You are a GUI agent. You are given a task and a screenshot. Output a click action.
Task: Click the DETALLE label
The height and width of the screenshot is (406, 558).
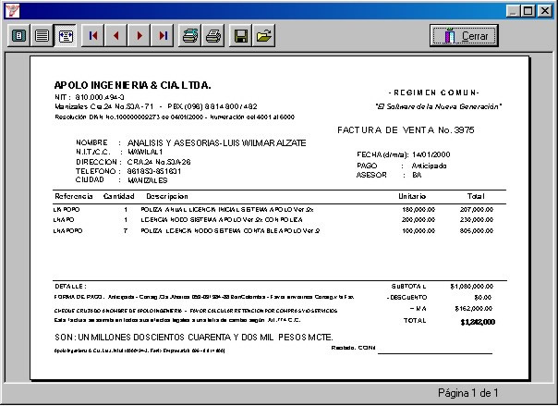tap(70, 287)
